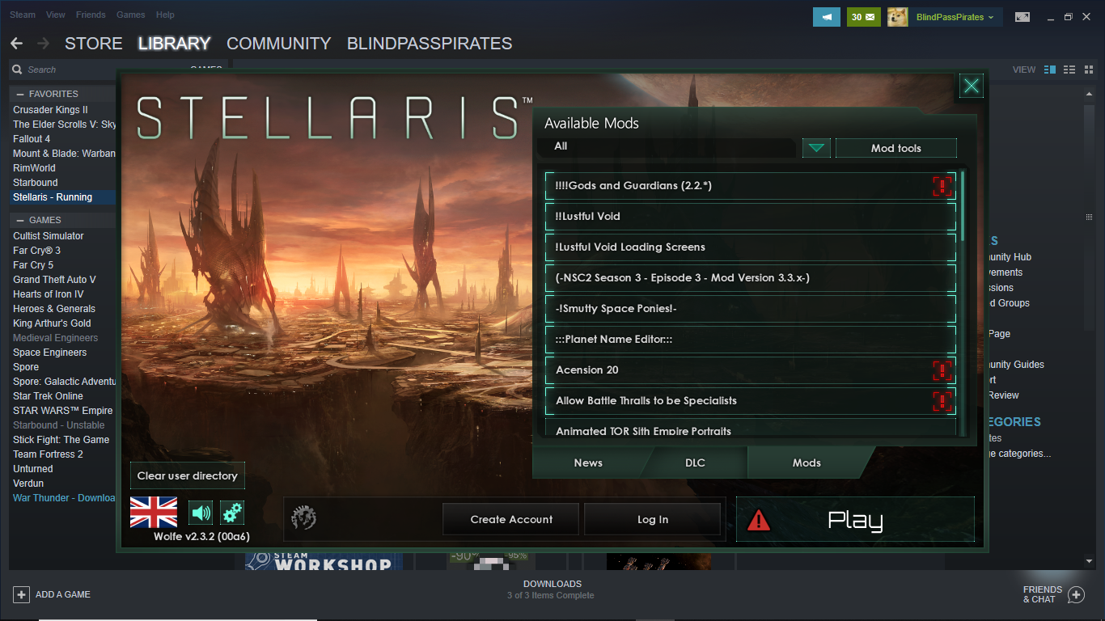Image resolution: width=1105 pixels, height=621 pixels.
Task: Open the BlindPassPirates account dropdown
Action: click(955, 17)
